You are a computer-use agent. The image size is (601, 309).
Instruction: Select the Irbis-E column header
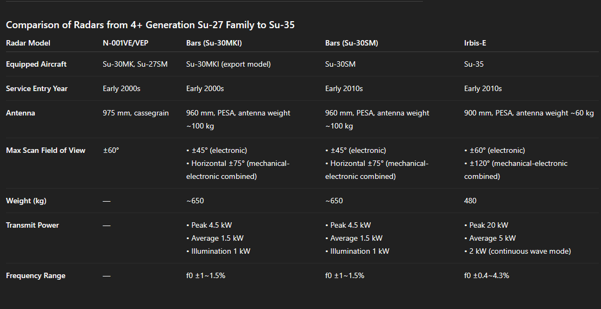tap(476, 43)
